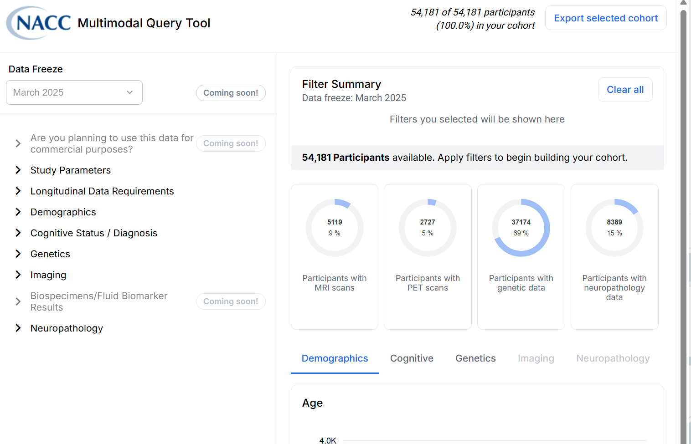The width and height of the screenshot is (691, 444).
Task: Click the MRI scans donut chart
Action: point(334,228)
